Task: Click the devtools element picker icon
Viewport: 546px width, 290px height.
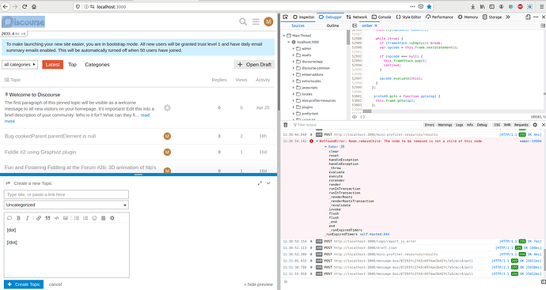Action: pos(285,17)
